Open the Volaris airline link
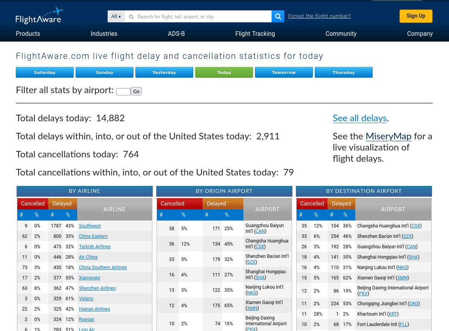 pyautogui.click(x=86, y=299)
